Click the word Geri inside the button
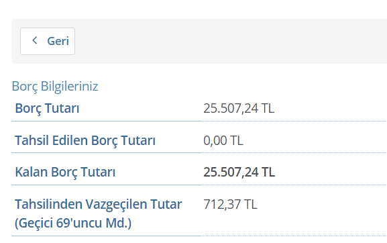387x243 pixels. click(58, 41)
